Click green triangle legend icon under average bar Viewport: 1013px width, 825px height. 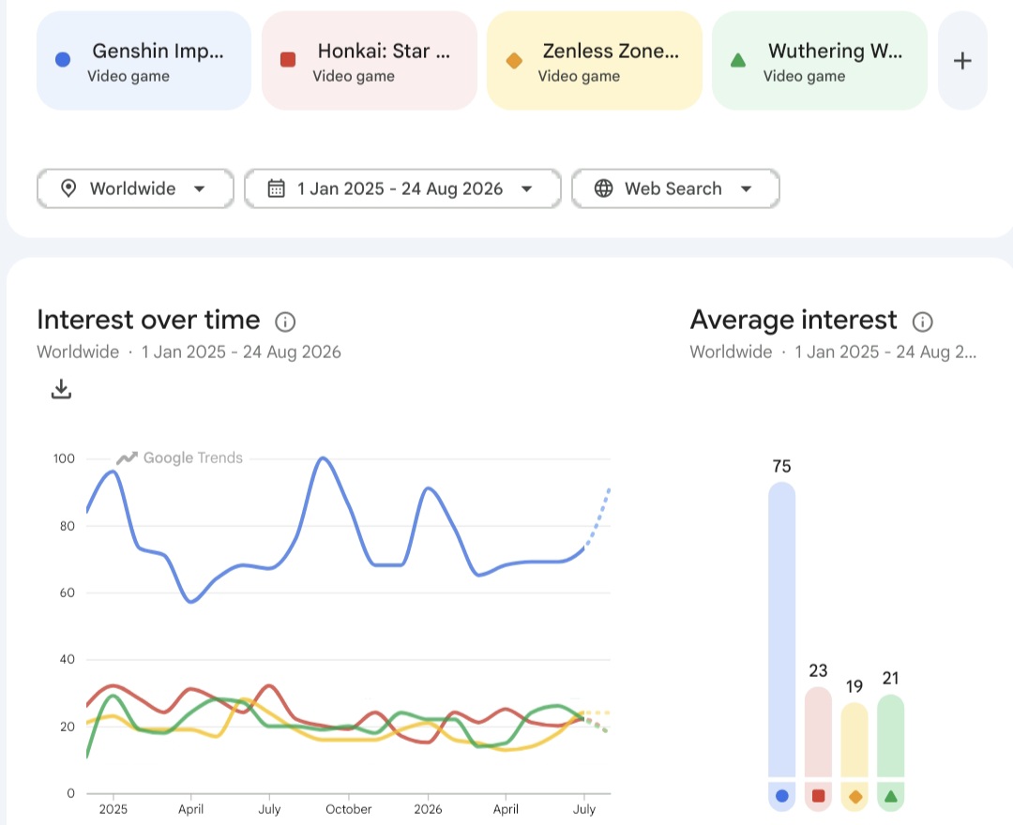890,796
